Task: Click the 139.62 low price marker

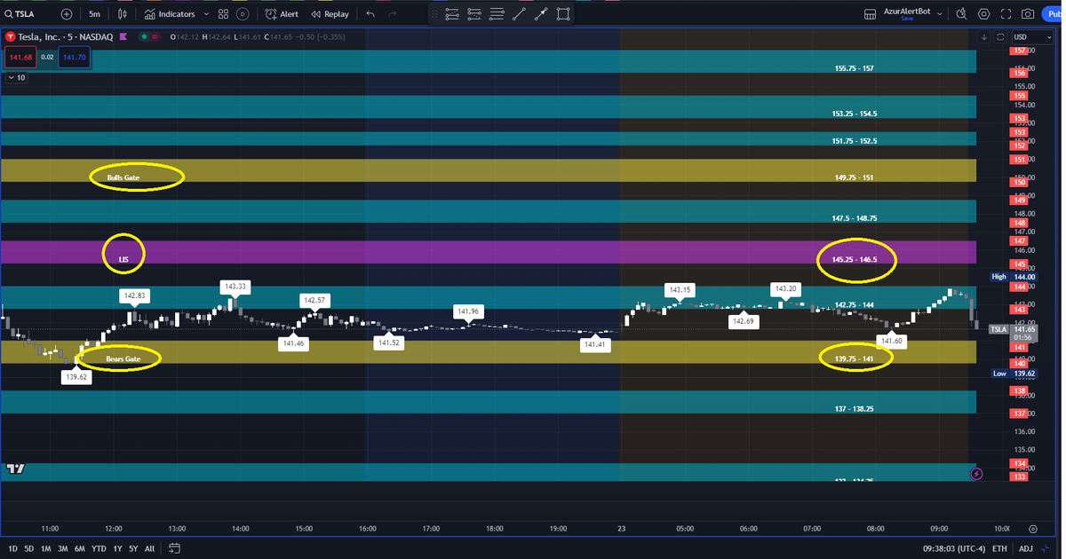Action: pyautogui.click(x=76, y=376)
